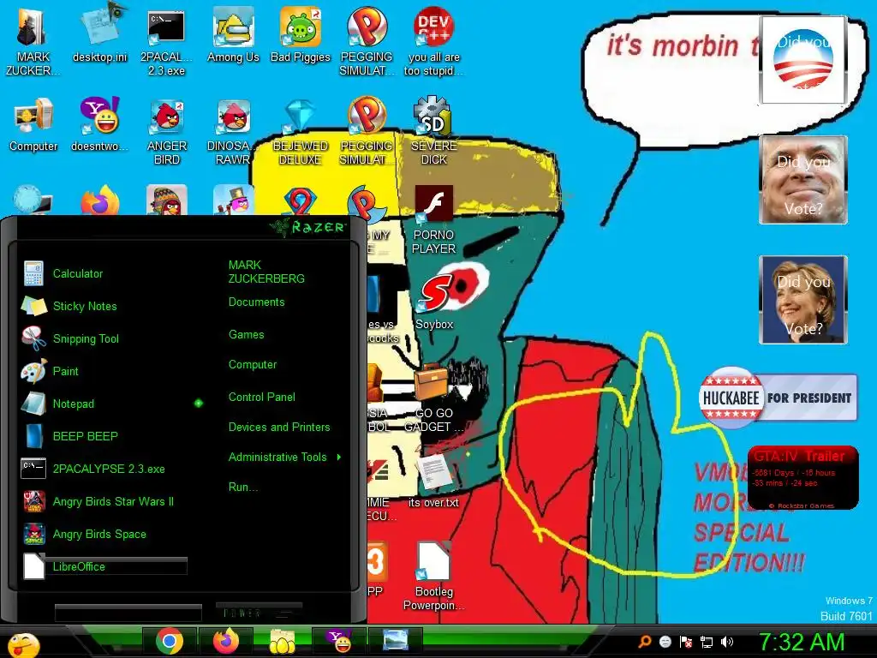Click the 7:32 AM taskbar clock
This screenshot has height=658, width=877.
pyautogui.click(x=802, y=642)
